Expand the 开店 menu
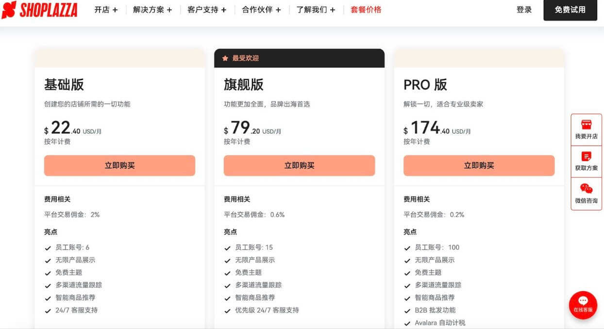The height and width of the screenshot is (329, 604). (106, 10)
